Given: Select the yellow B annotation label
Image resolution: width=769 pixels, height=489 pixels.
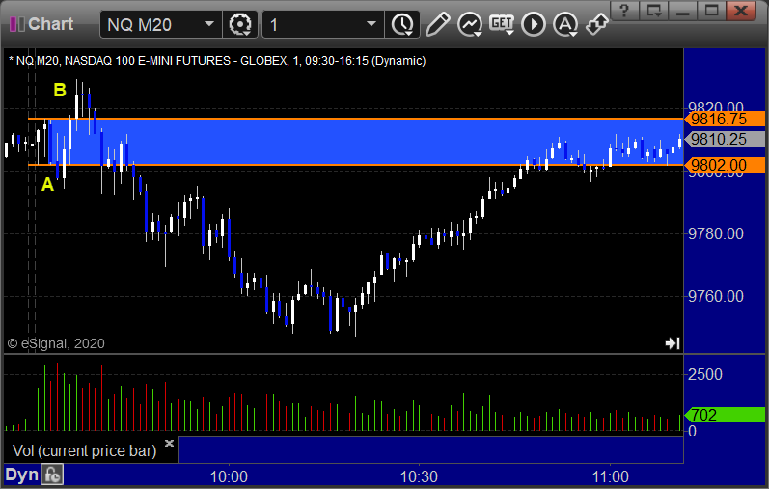Looking at the screenshot, I should [60, 90].
